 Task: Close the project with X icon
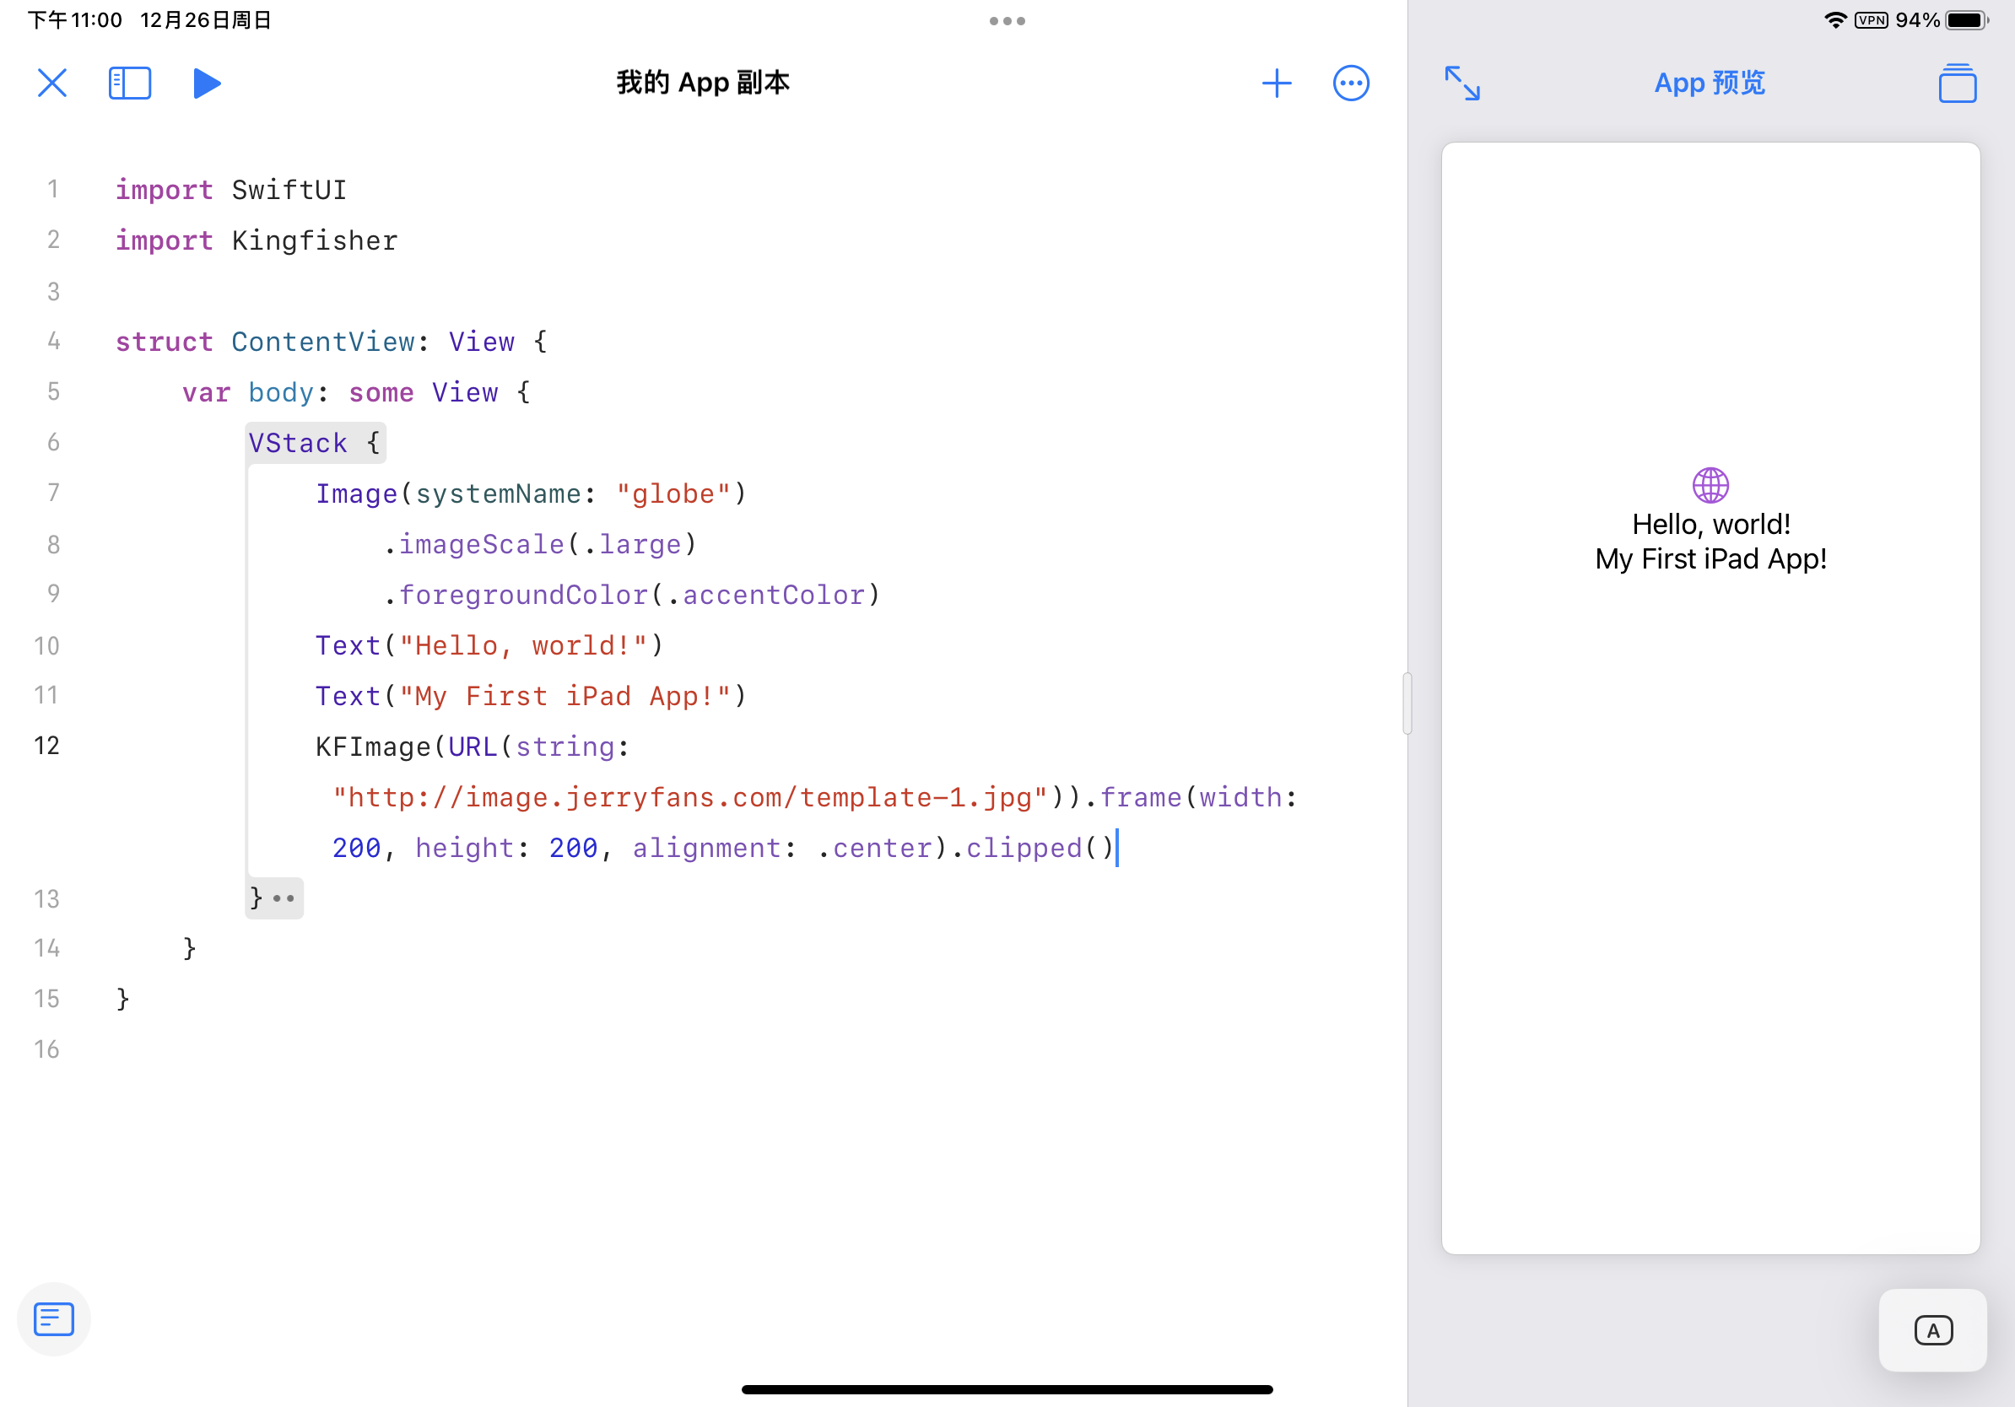(x=51, y=84)
